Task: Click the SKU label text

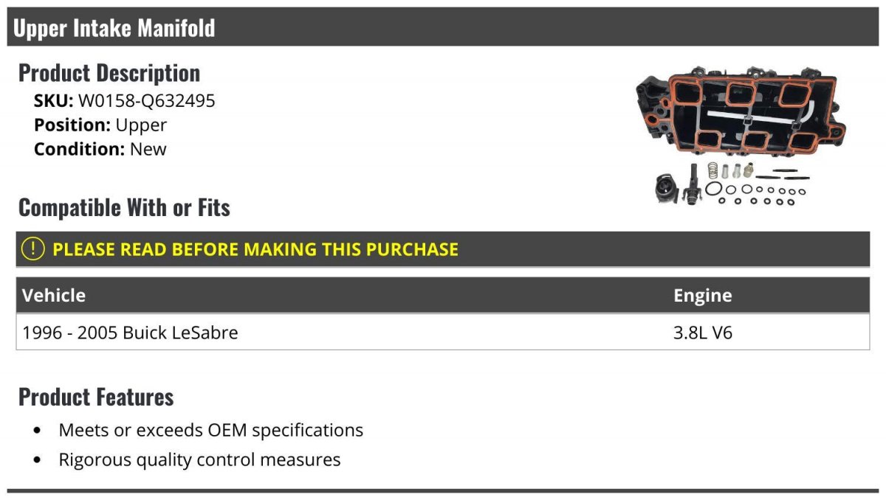Action: [54, 100]
